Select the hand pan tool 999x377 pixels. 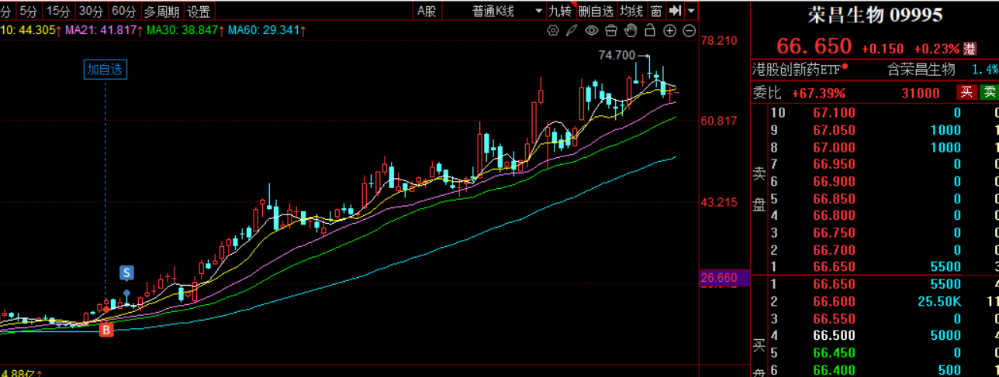(x=631, y=30)
